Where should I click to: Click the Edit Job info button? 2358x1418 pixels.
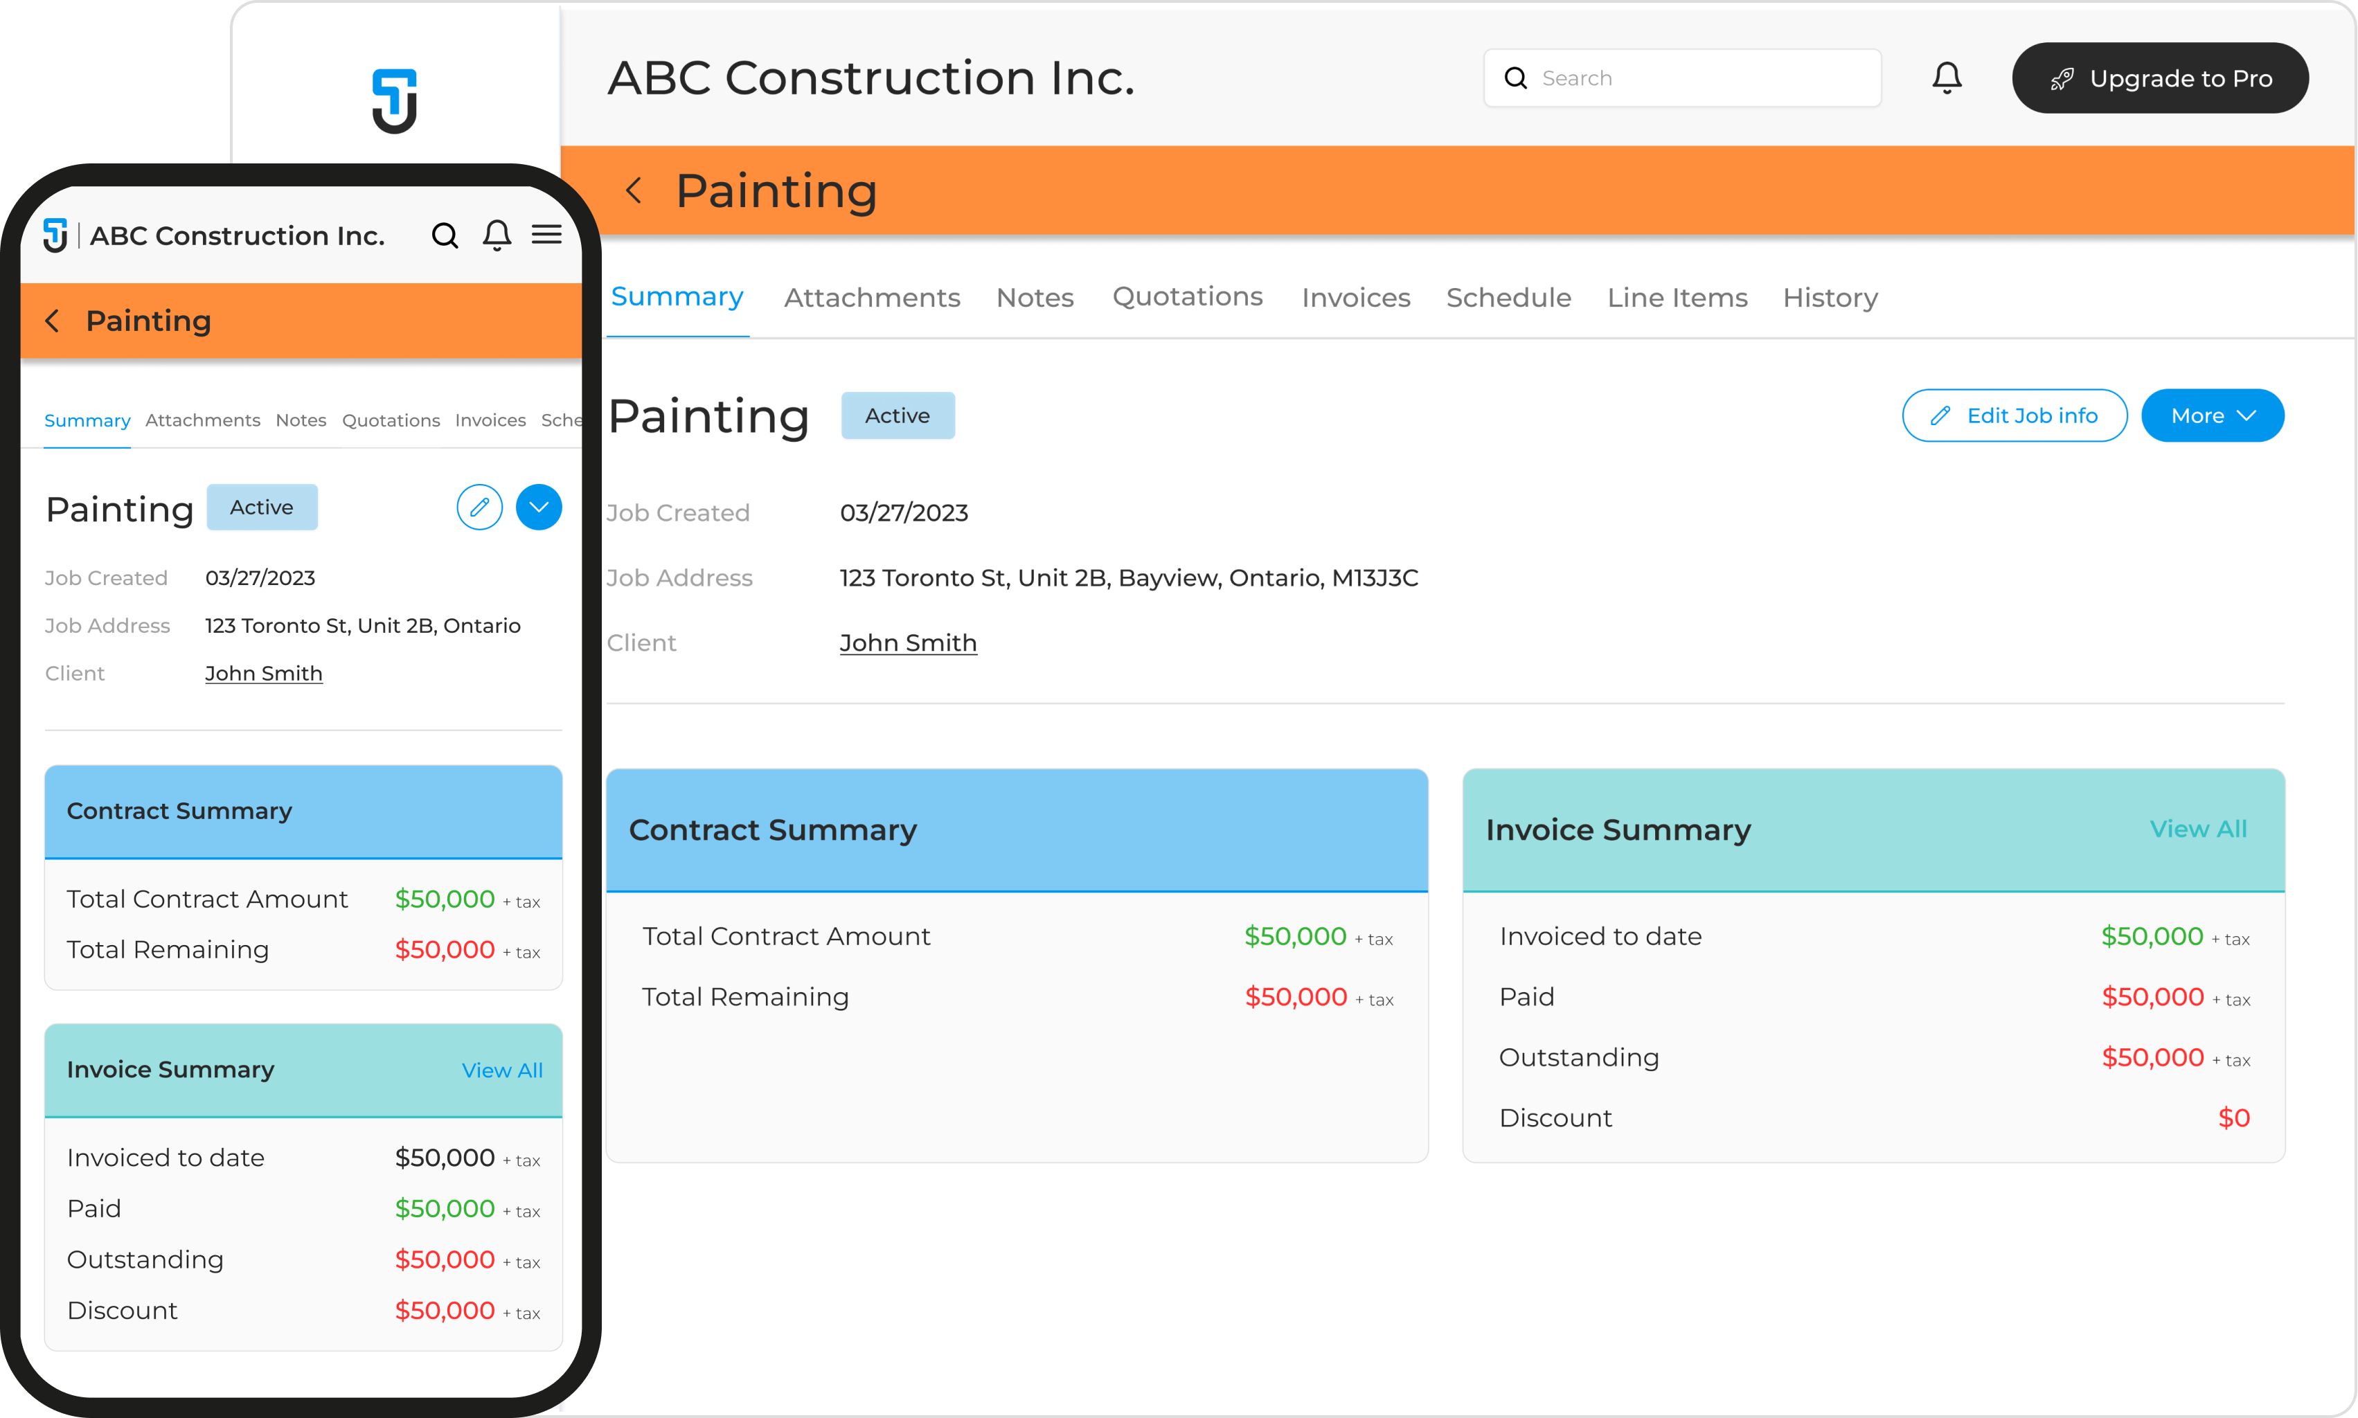coord(2014,415)
